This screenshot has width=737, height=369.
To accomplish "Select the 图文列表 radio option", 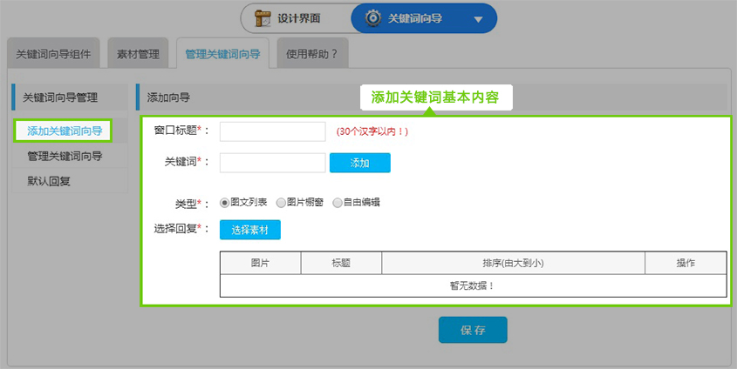I will point(225,203).
